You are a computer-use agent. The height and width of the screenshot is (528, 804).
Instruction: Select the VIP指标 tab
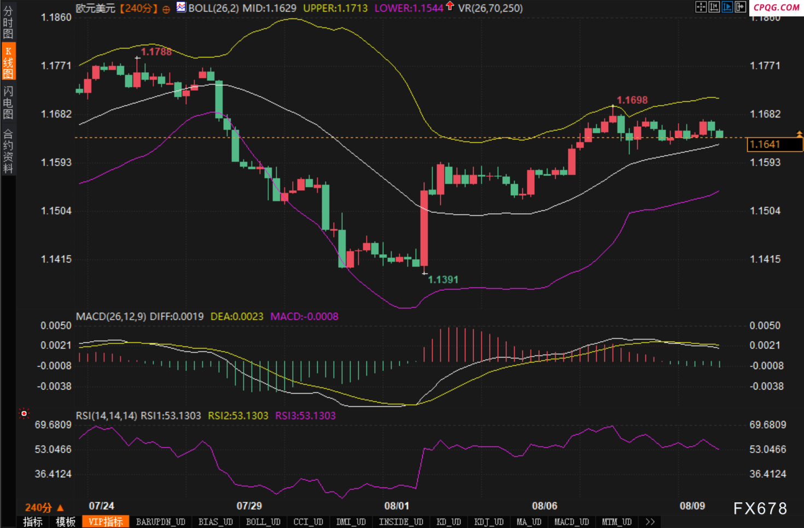pyautogui.click(x=106, y=522)
